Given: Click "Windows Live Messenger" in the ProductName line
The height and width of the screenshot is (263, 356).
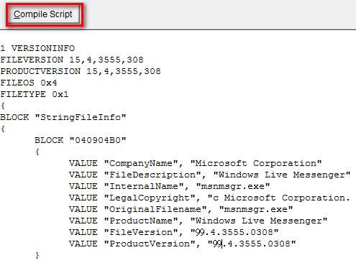Looking at the screenshot, I should pyautogui.click(x=259, y=221).
